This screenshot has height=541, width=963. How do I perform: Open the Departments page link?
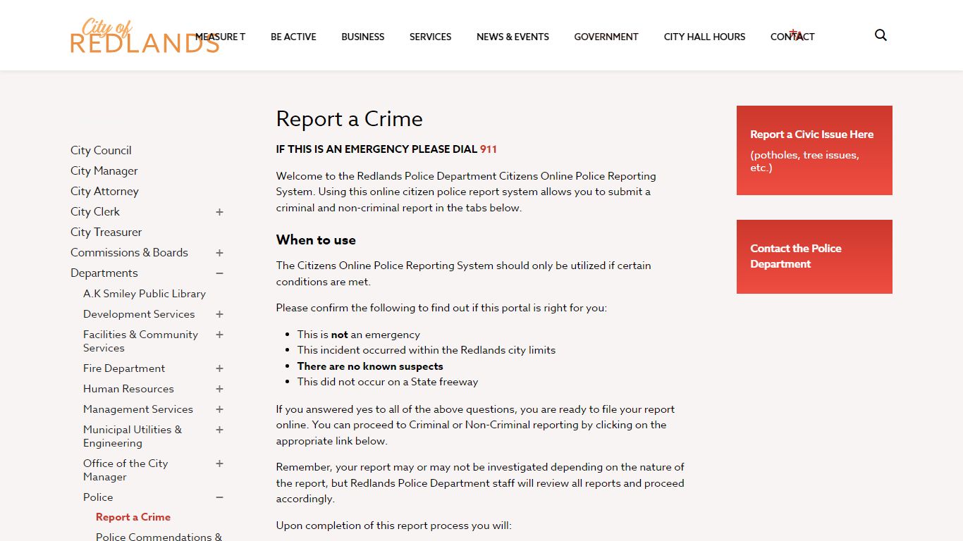(x=104, y=273)
